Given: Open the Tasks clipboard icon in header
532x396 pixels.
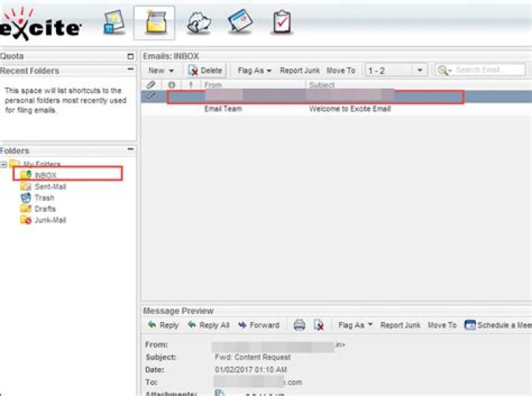Looking at the screenshot, I should point(280,23).
